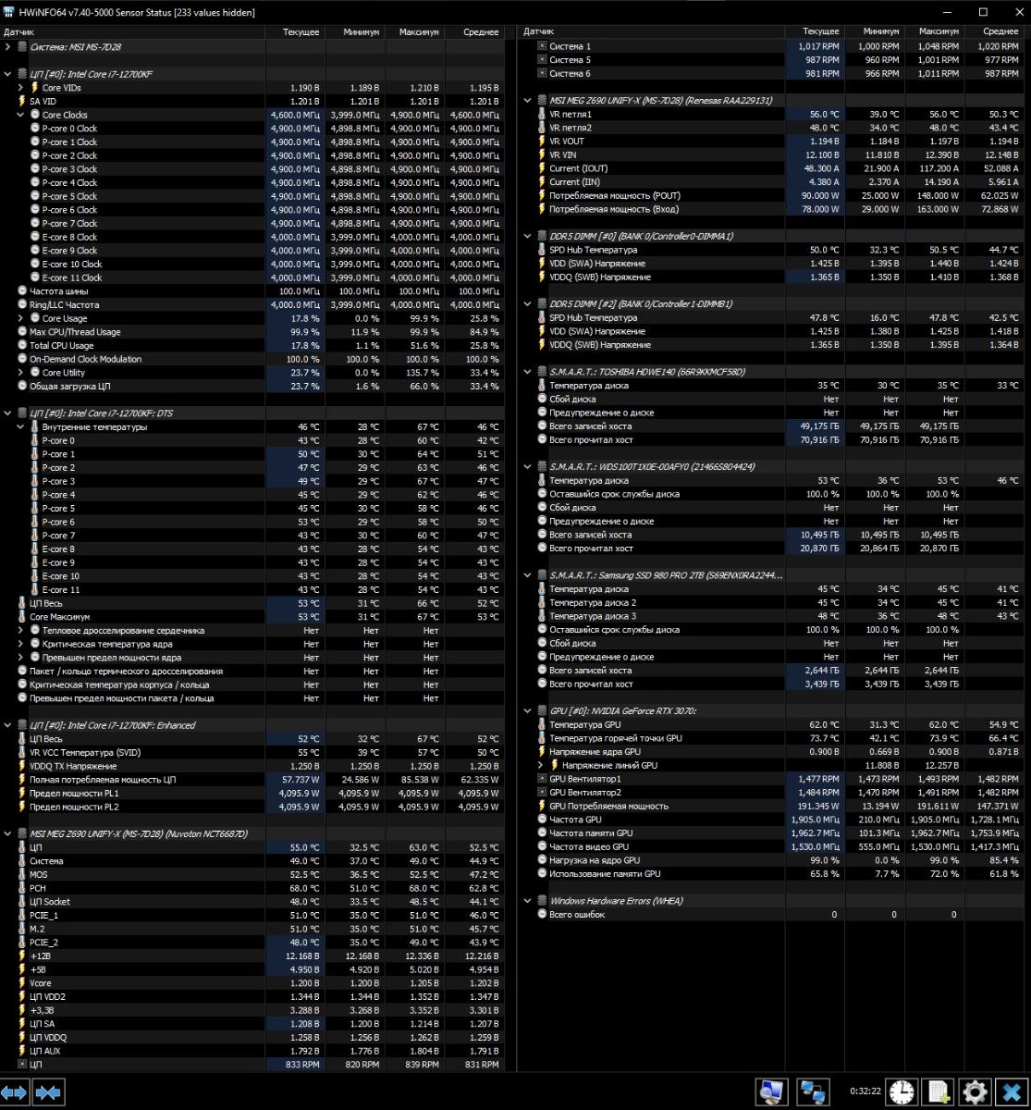Click the icon beside Всего ошибок
The image size is (1031, 1110).
[542, 915]
